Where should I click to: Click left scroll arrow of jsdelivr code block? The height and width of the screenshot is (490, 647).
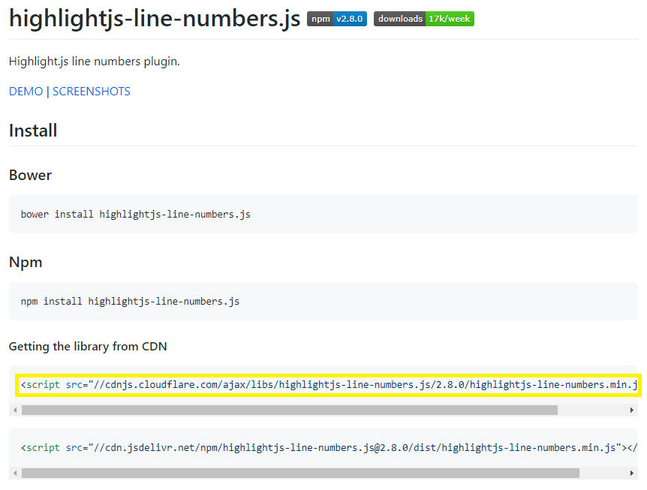[15, 473]
